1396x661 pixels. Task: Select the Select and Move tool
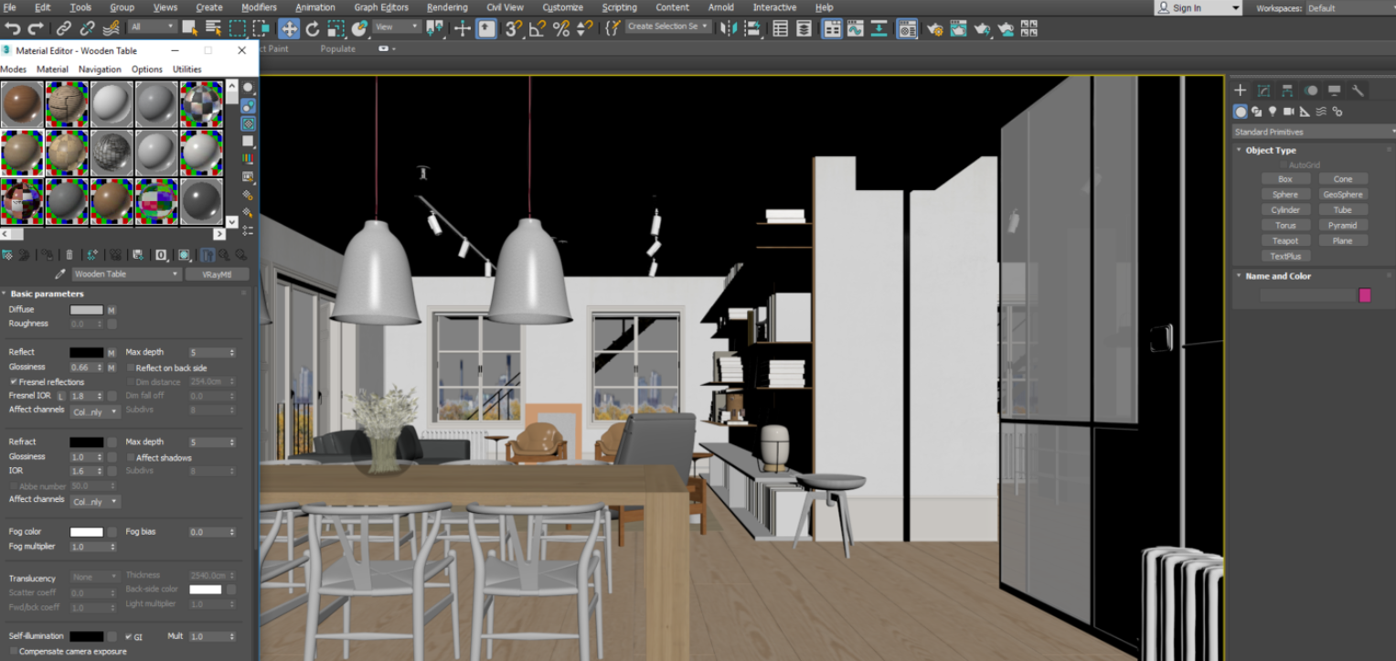coord(287,28)
